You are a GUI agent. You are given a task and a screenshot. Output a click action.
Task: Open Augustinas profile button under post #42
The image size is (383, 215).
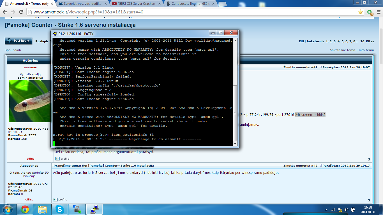tap(60, 199)
